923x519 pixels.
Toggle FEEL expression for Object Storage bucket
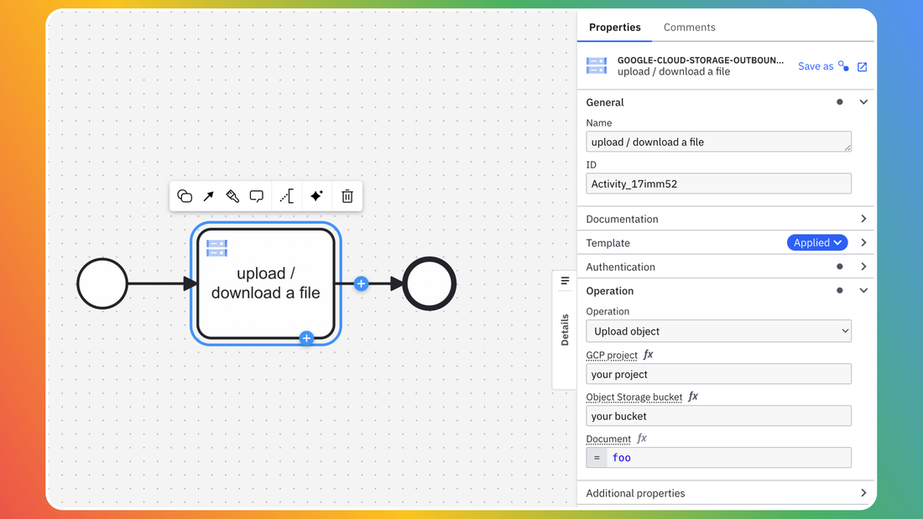[x=693, y=396]
